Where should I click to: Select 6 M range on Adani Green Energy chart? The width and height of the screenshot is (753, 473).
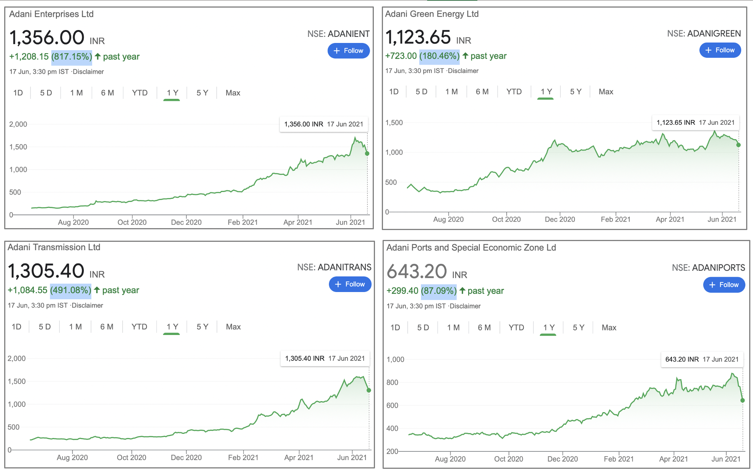click(482, 92)
